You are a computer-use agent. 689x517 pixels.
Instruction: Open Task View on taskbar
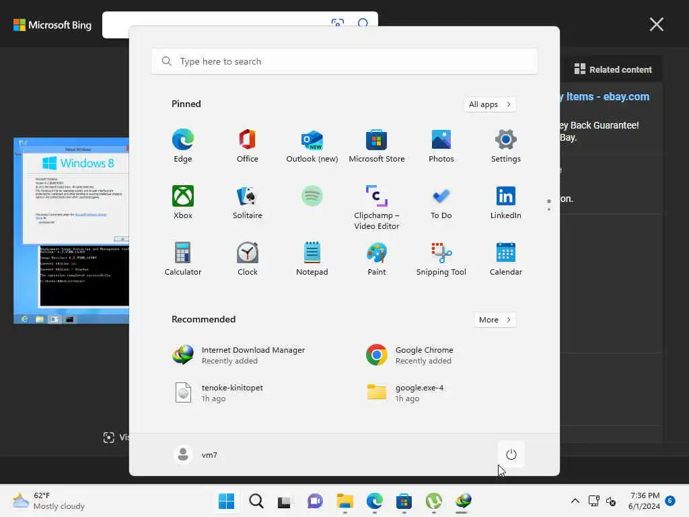[285, 501]
